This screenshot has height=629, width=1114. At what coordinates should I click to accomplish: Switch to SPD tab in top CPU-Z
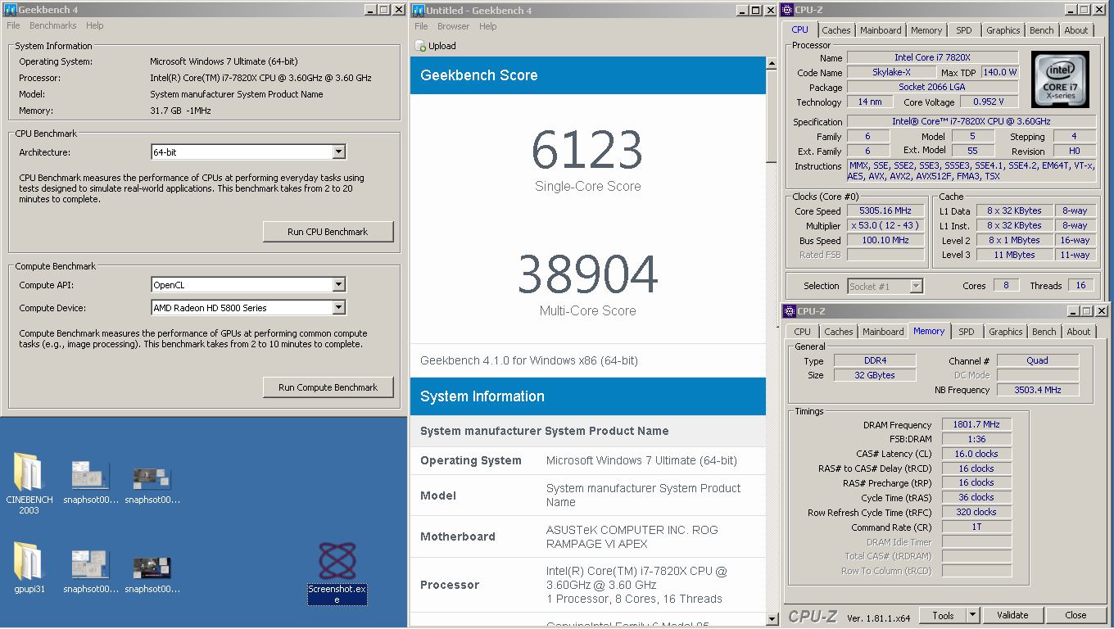pyautogui.click(x=964, y=30)
